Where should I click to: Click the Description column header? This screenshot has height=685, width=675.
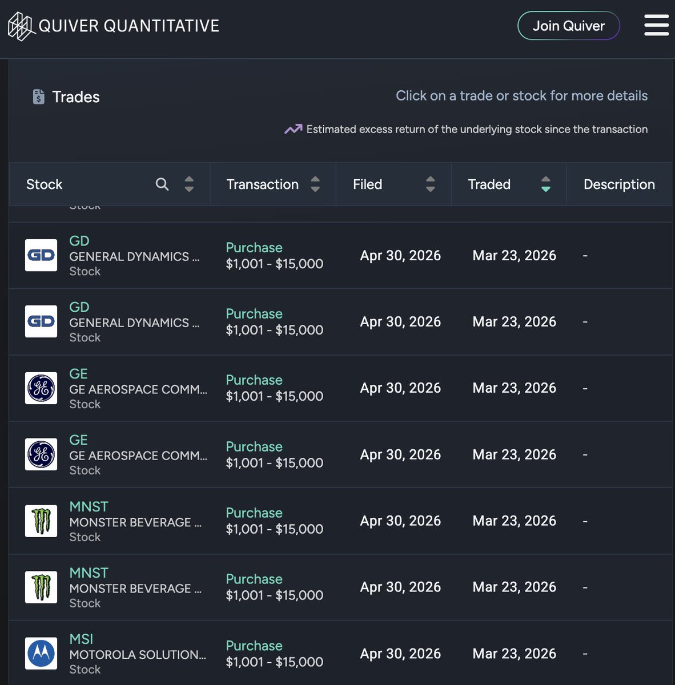pyautogui.click(x=619, y=184)
